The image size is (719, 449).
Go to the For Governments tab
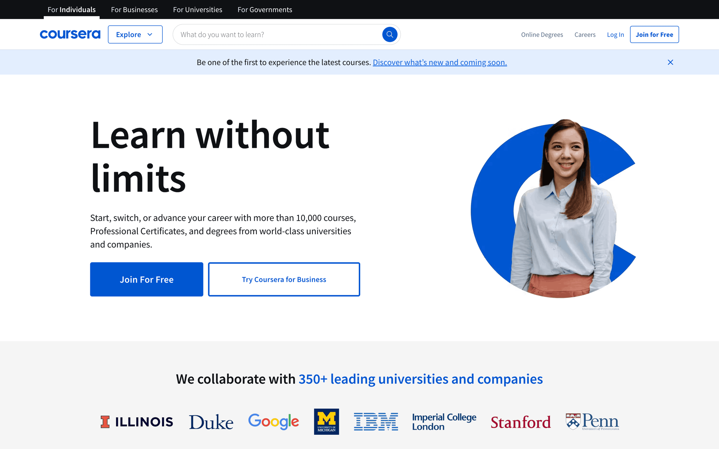pyautogui.click(x=265, y=10)
